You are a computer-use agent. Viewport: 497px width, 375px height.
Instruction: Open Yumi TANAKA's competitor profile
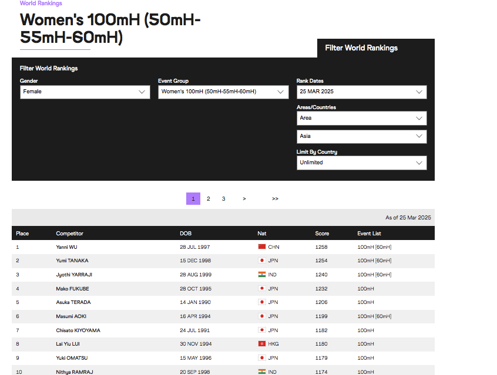click(72, 261)
